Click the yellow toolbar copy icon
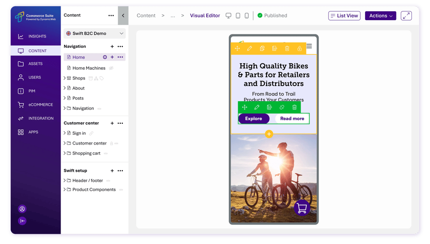The width and height of the screenshot is (430, 244). point(262,49)
